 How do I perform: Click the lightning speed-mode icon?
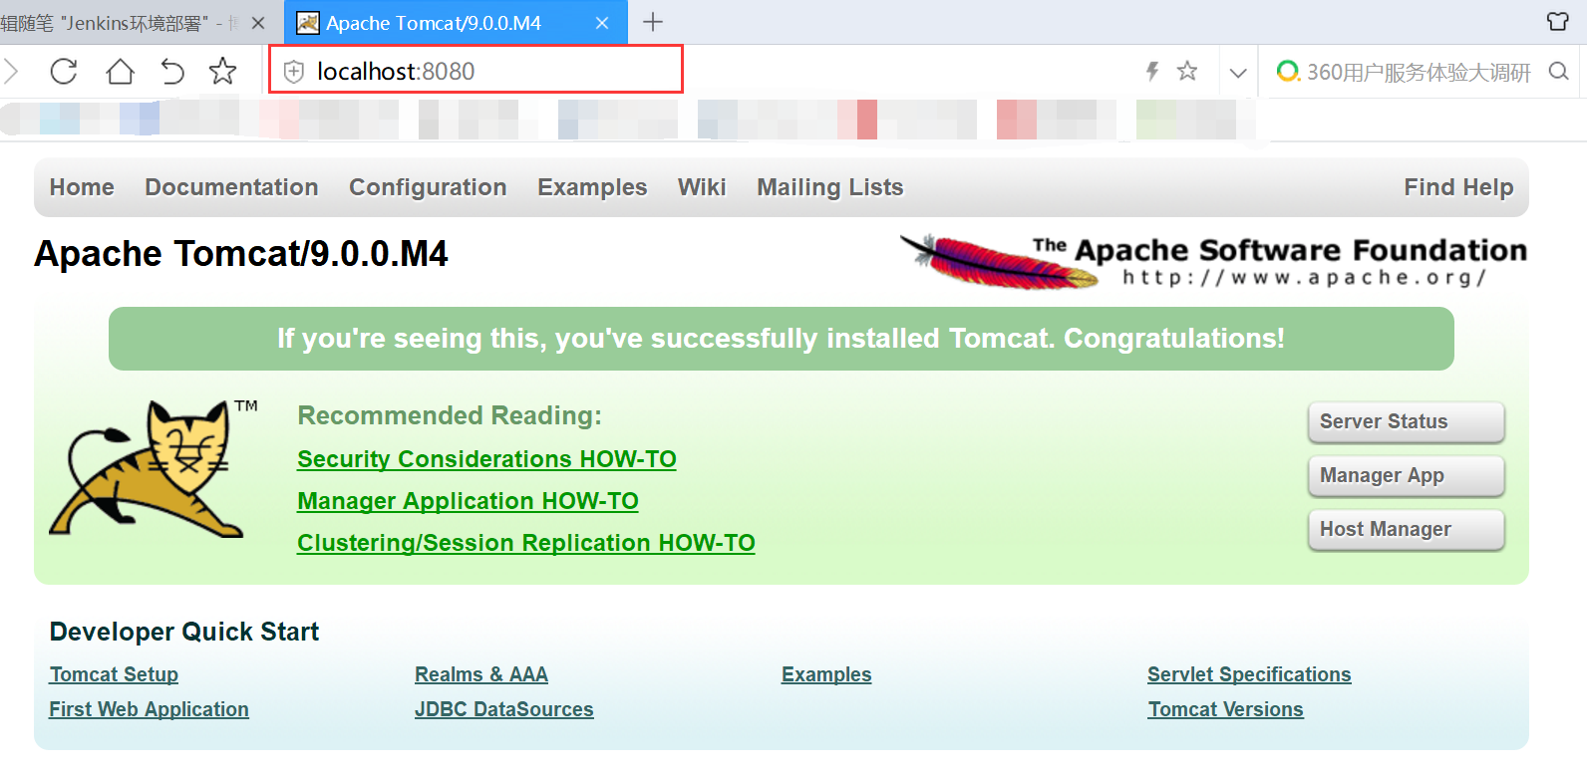pos(1152,71)
